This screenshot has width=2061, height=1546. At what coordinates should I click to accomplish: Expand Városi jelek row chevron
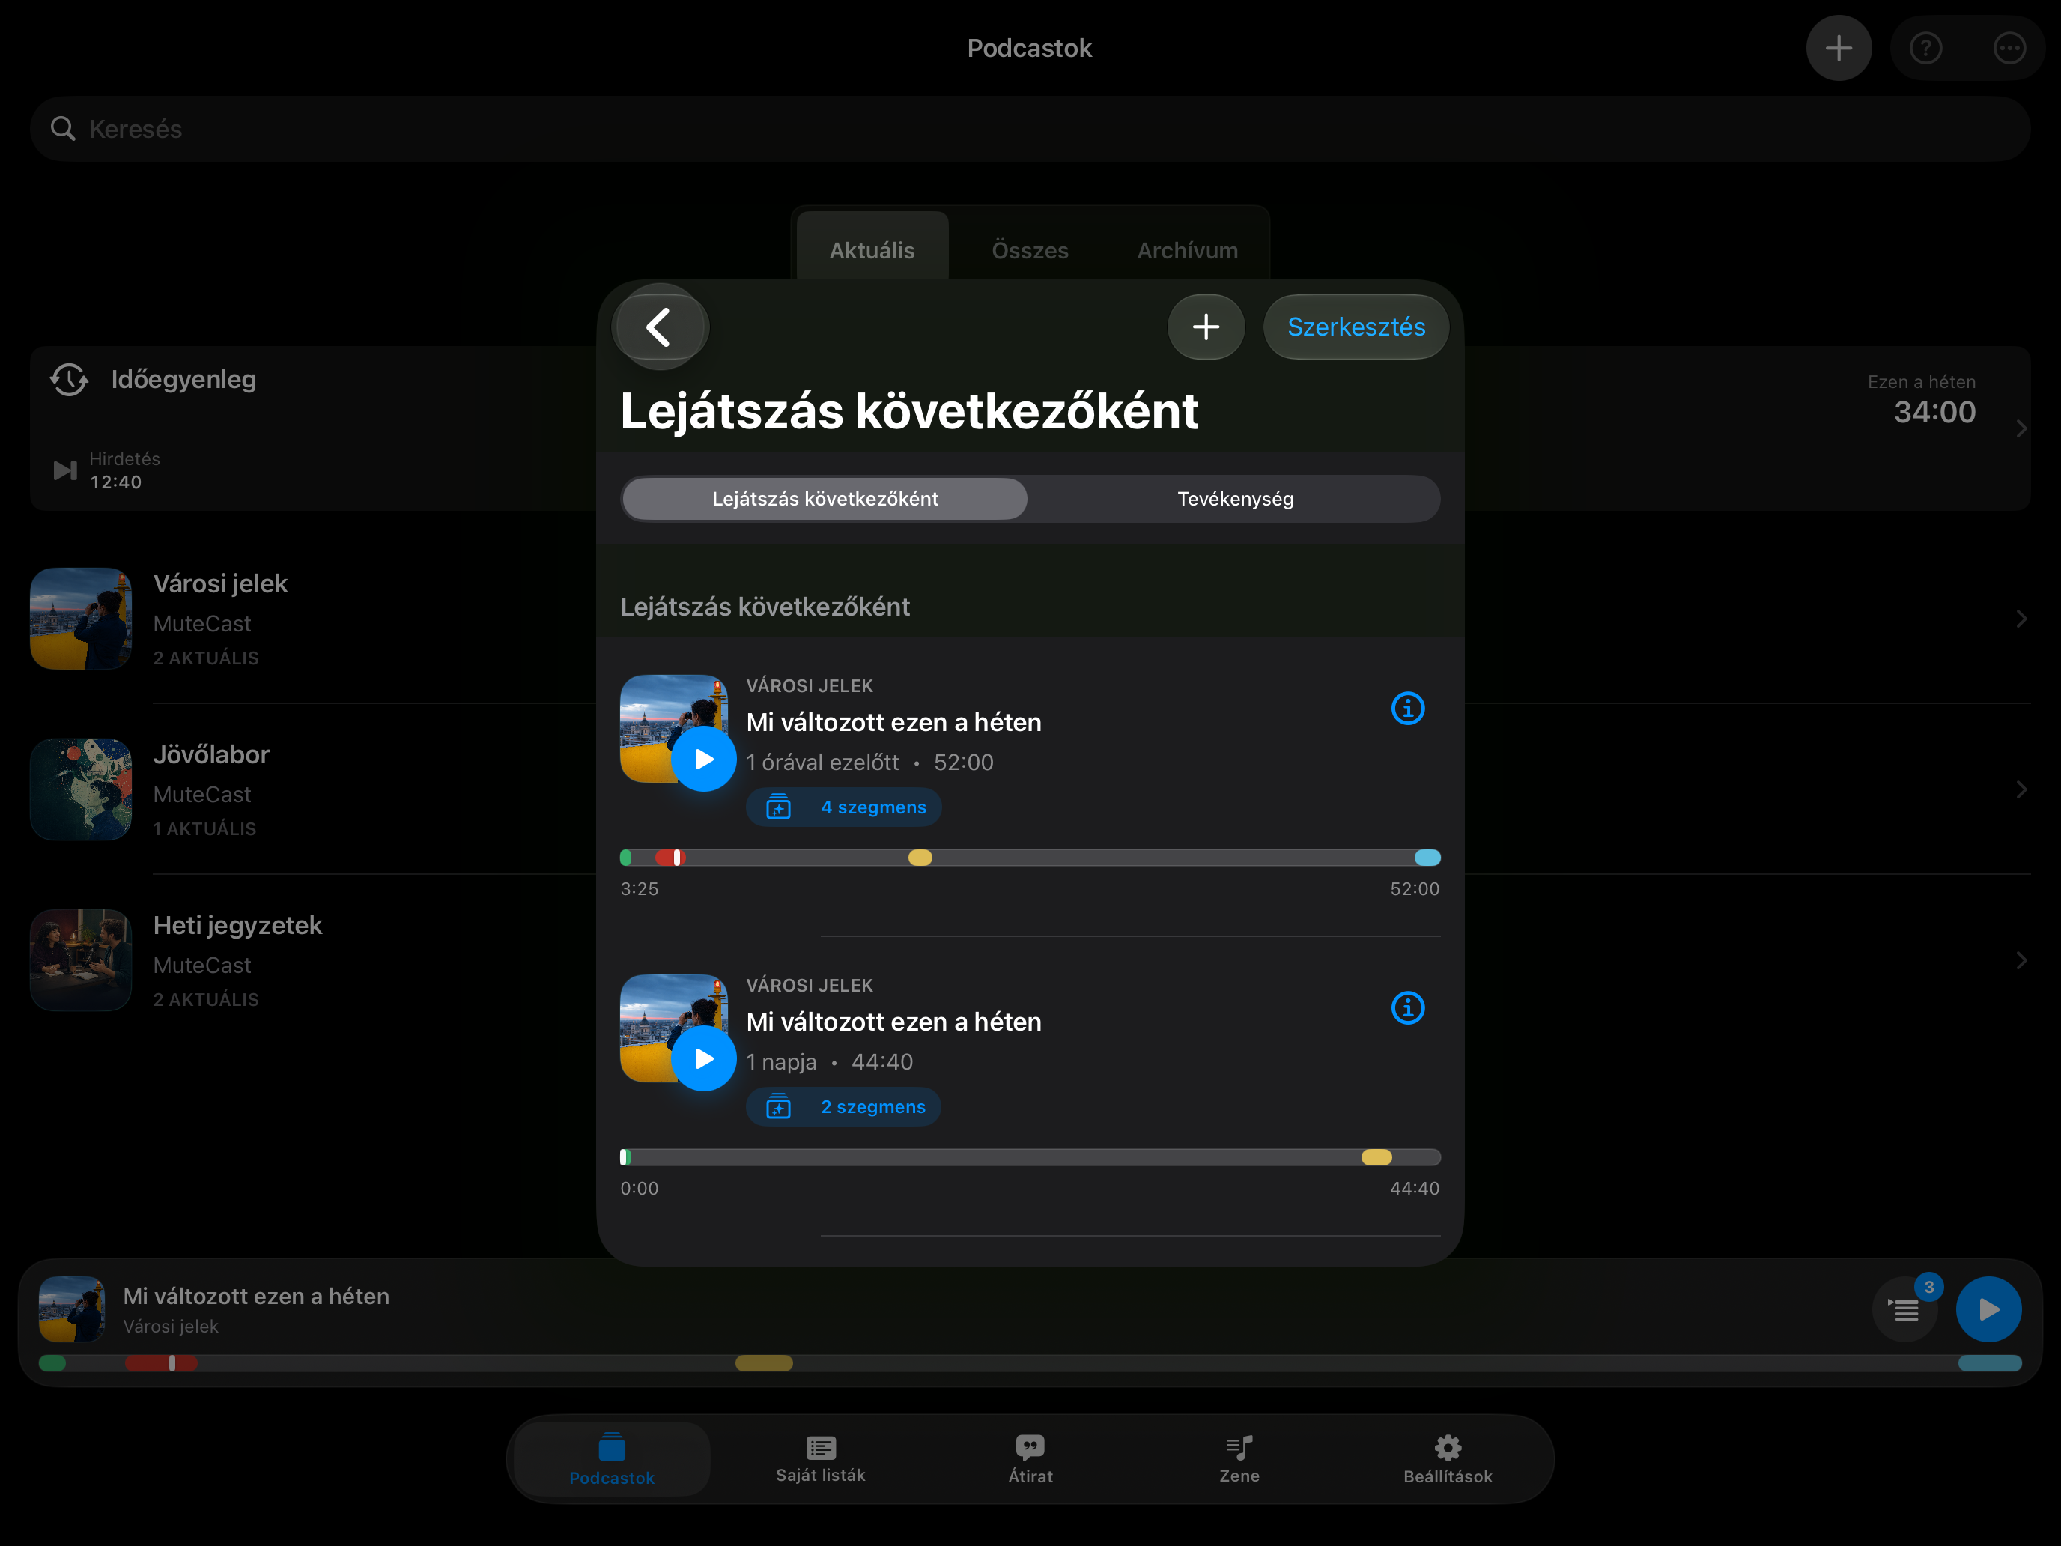point(2021,619)
